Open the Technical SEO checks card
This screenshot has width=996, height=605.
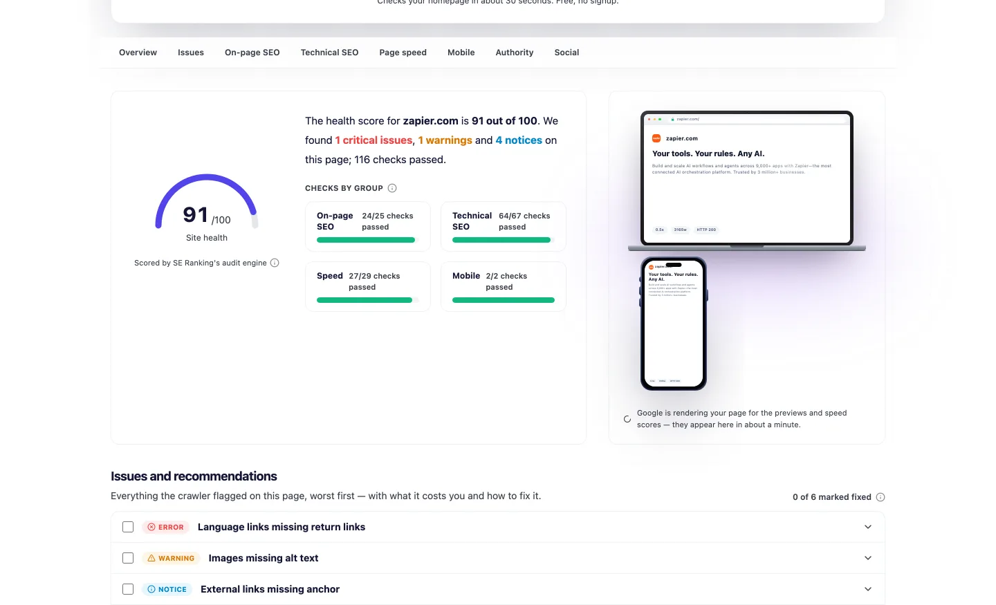pyautogui.click(x=504, y=227)
